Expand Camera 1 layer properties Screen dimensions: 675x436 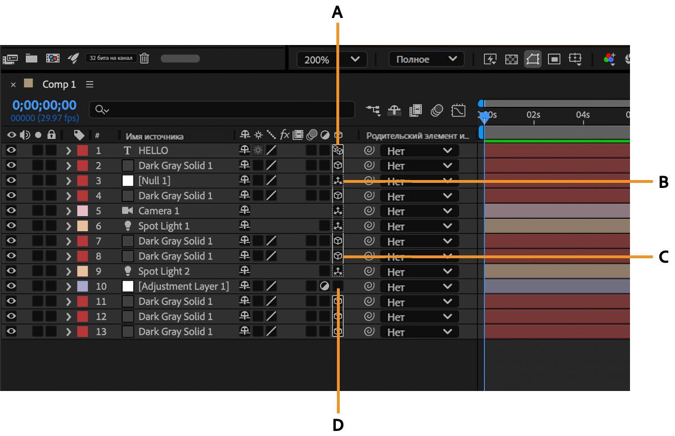[69, 211]
